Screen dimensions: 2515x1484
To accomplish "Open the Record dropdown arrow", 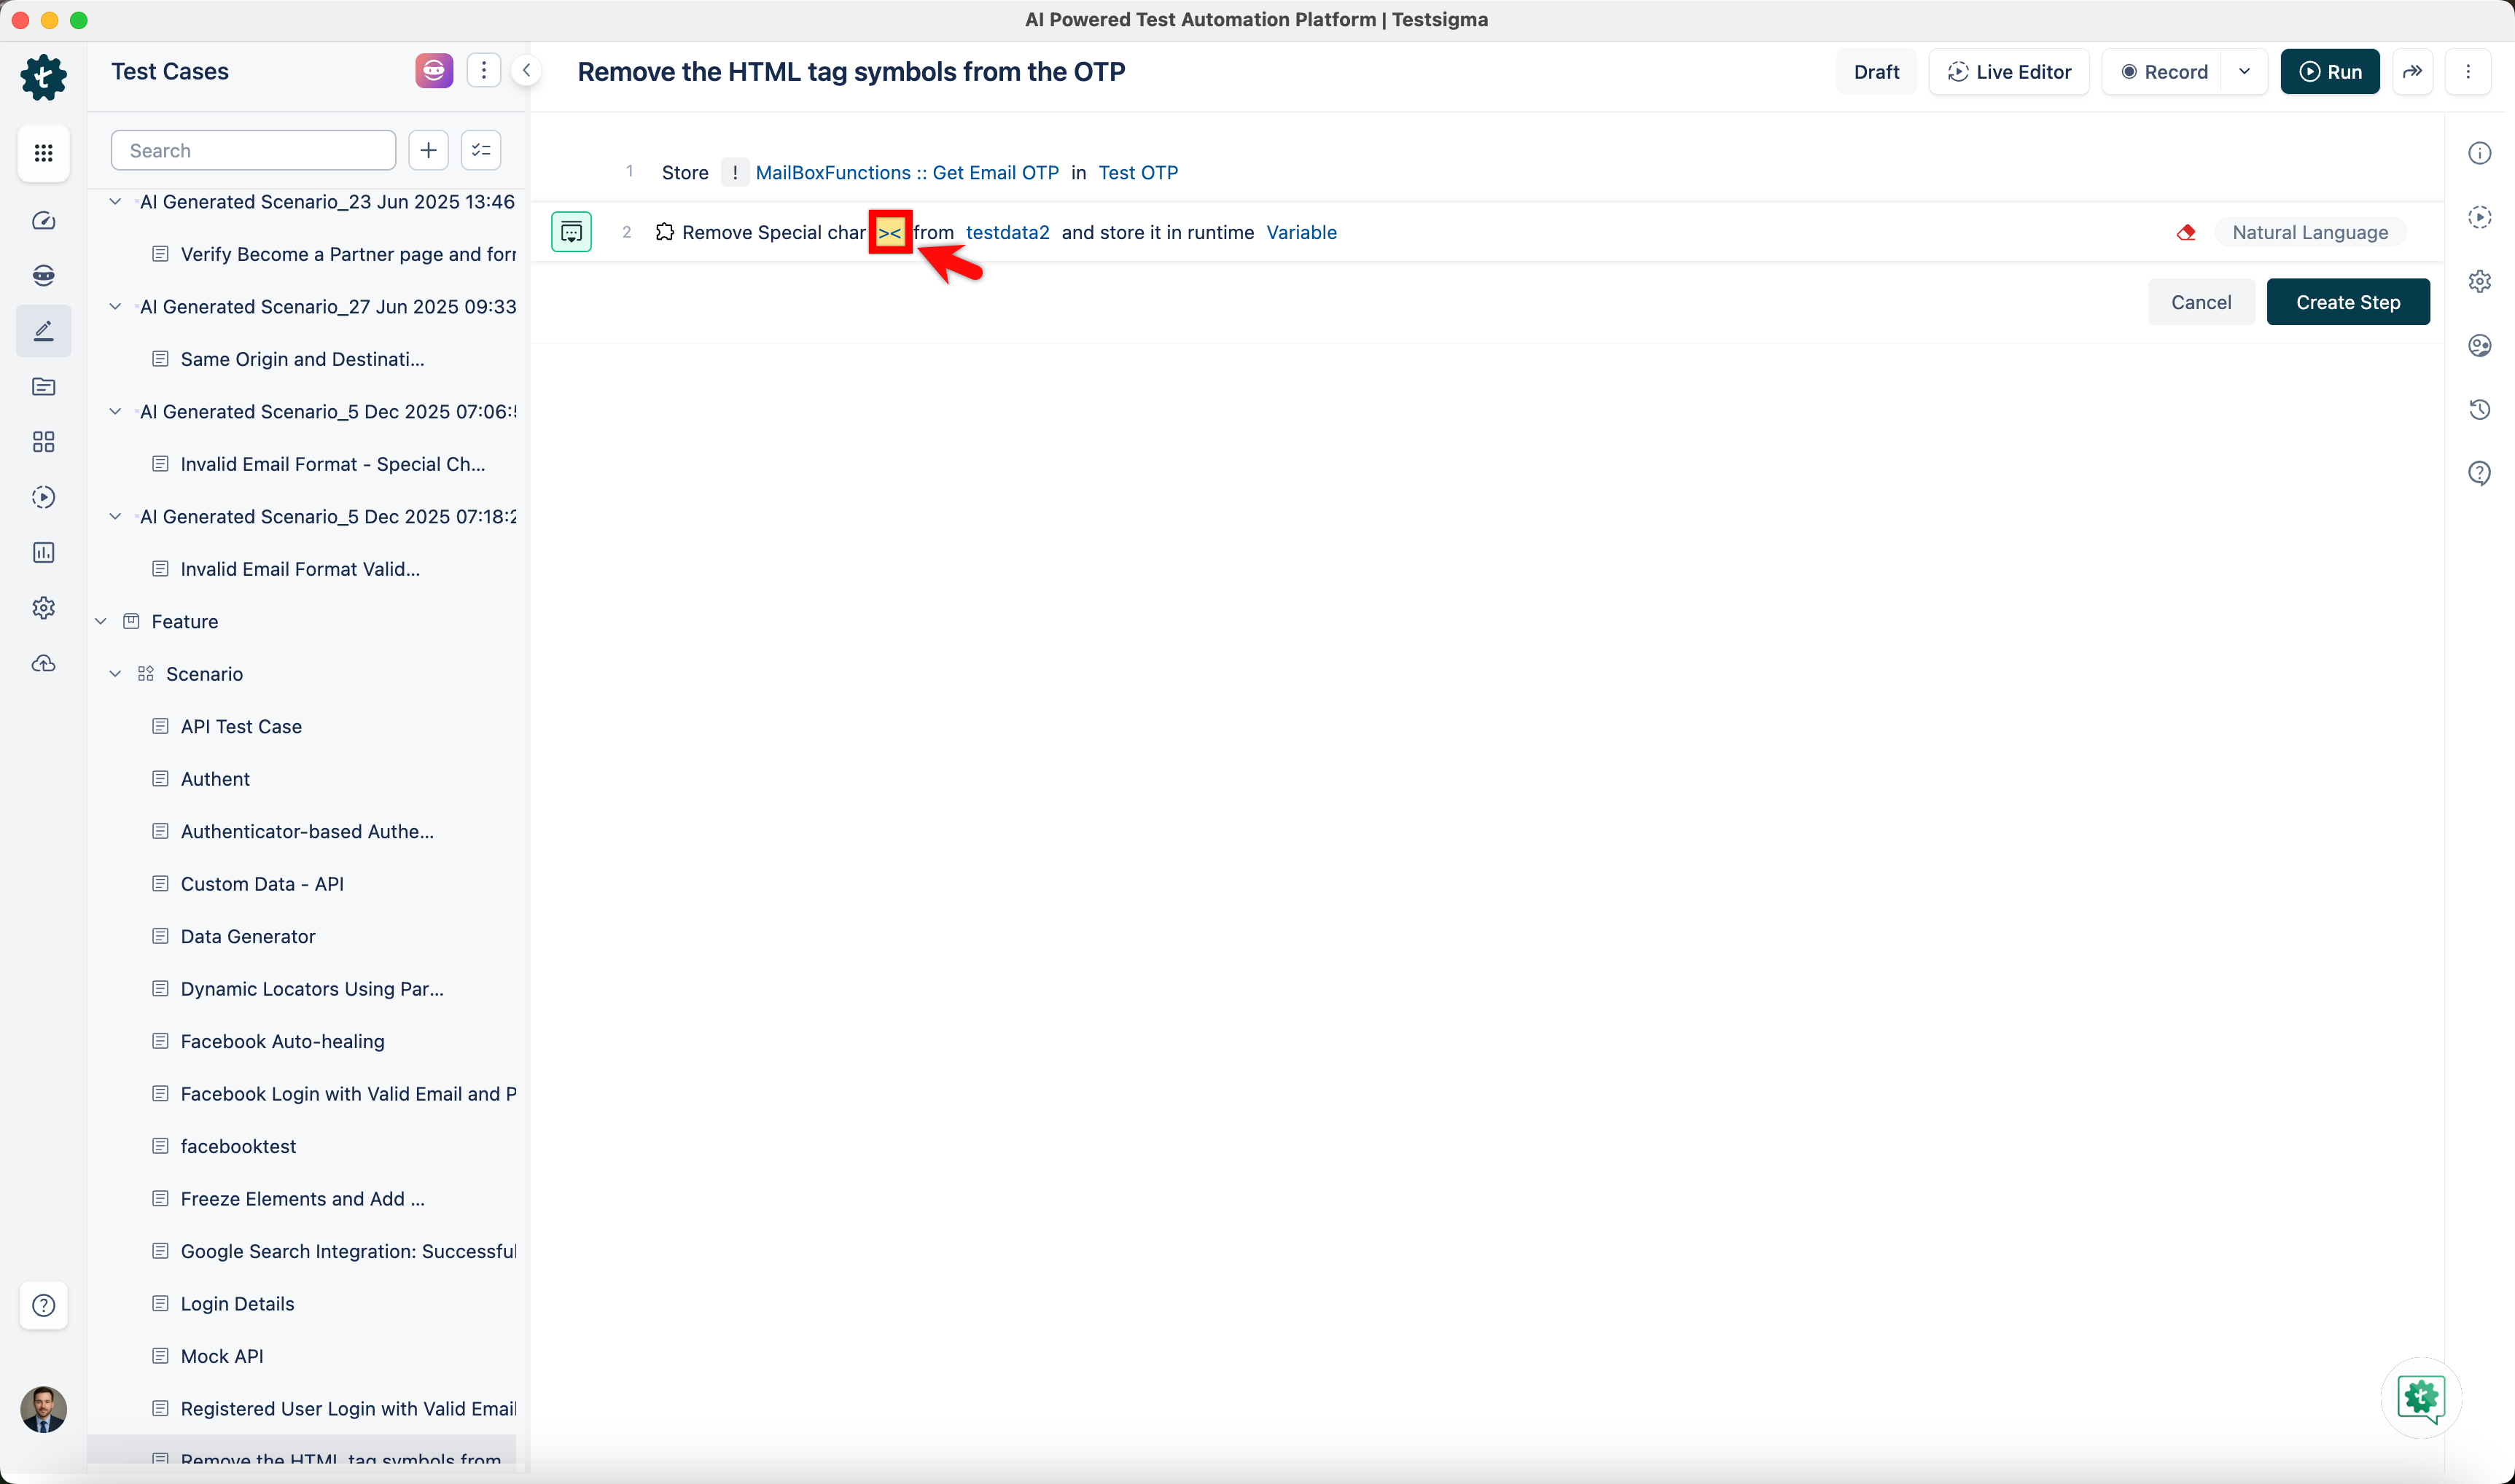I will (x=2244, y=72).
